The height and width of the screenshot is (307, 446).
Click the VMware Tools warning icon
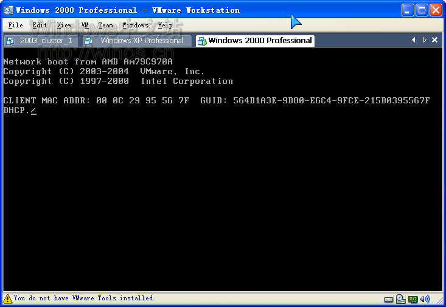8,298
